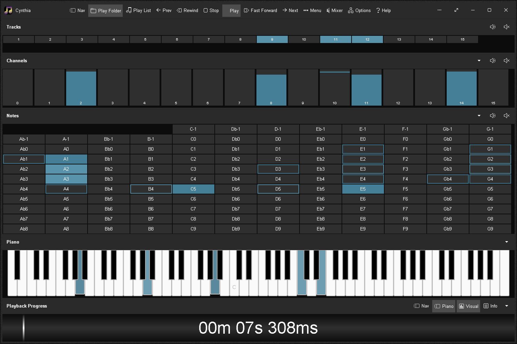Open Playback Progress dropdown arrow
The image size is (517, 344).
click(507, 306)
